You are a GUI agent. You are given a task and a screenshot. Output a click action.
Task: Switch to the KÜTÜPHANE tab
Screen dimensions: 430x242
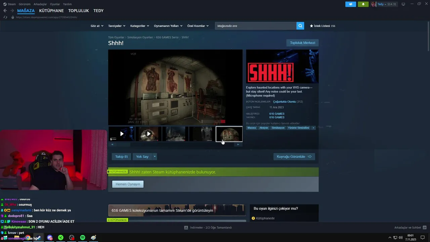tap(51, 11)
